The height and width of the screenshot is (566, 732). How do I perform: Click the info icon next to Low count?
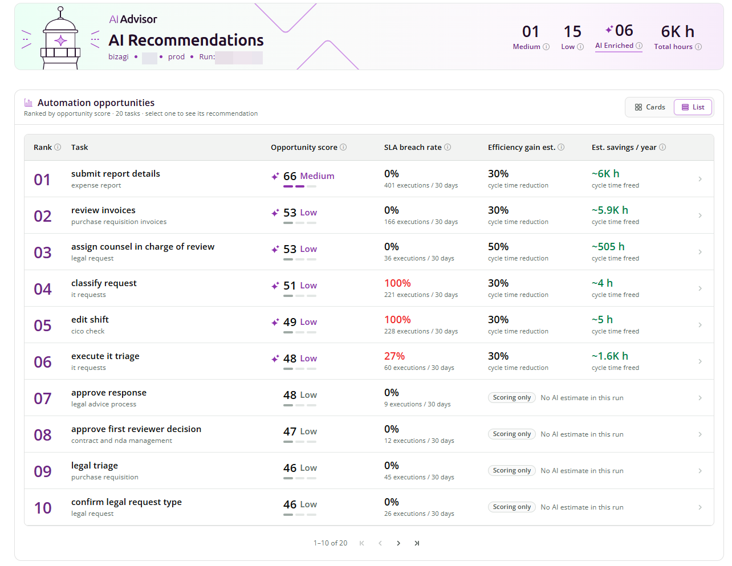point(580,47)
